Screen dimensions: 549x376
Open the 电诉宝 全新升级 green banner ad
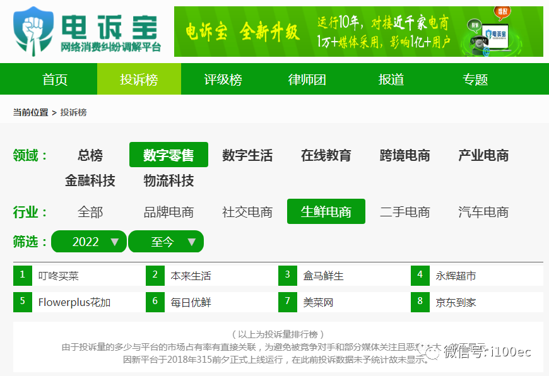358,32
